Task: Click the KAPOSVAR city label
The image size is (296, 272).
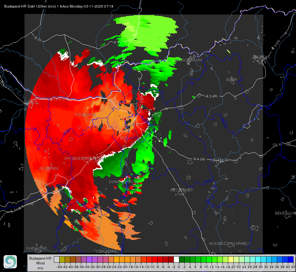Action: (x=37, y=248)
